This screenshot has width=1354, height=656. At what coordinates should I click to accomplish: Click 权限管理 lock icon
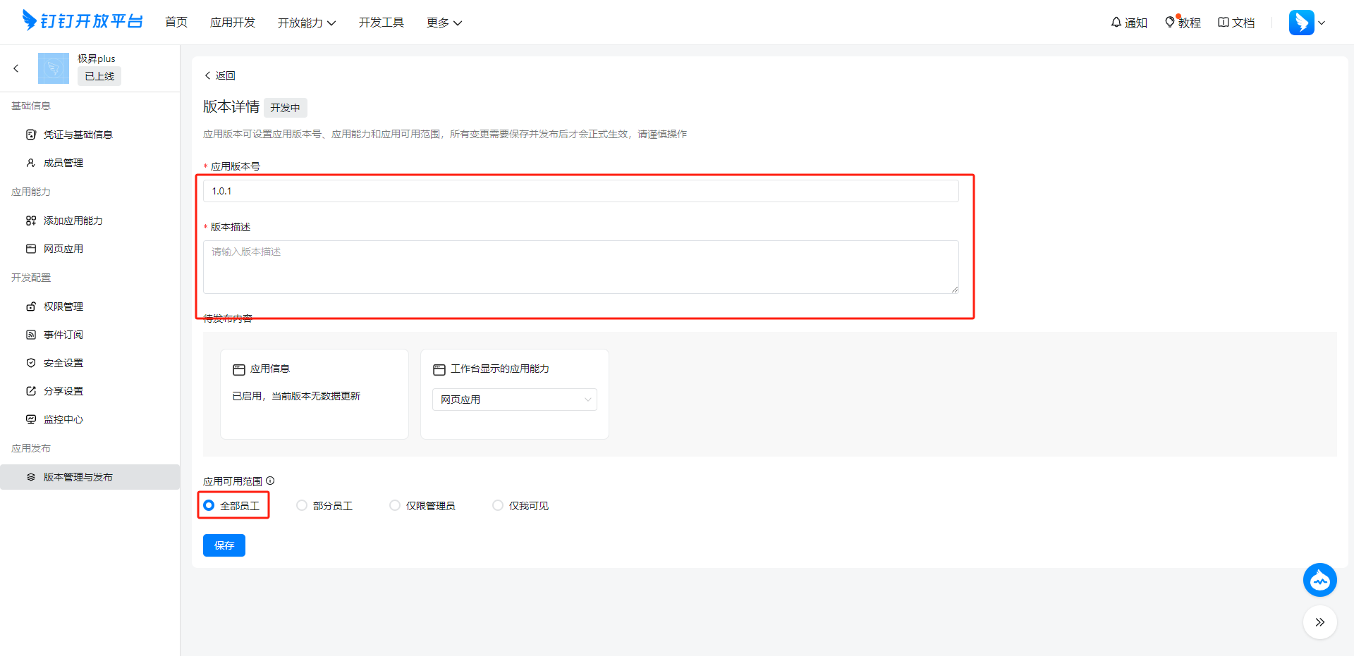(31, 307)
